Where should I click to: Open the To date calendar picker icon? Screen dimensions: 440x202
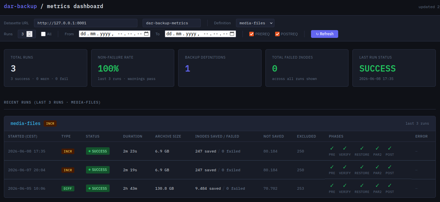(x=232, y=34)
